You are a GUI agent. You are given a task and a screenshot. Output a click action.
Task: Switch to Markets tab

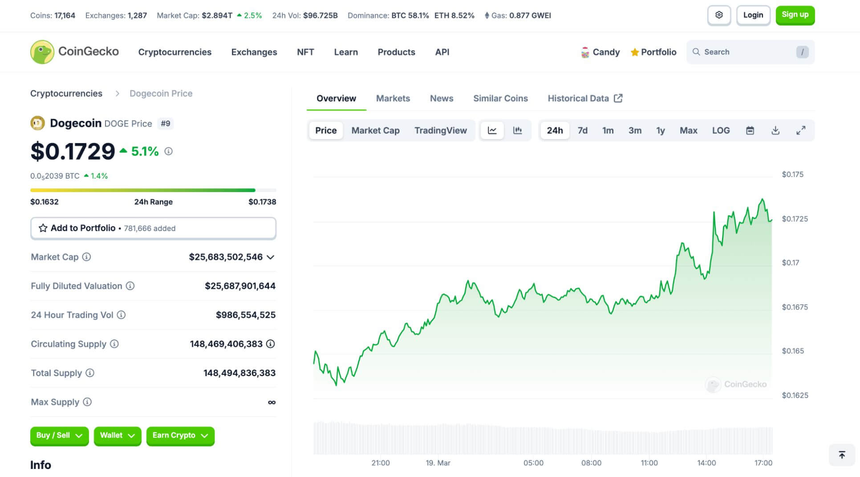[393, 98]
